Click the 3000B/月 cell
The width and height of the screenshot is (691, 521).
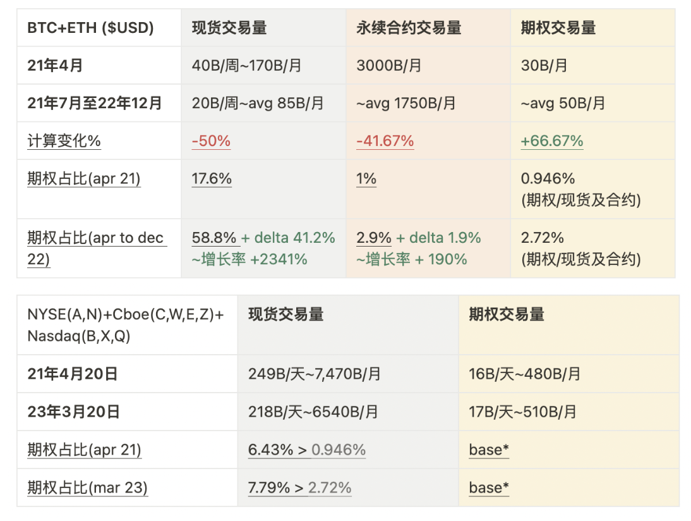(428, 65)
